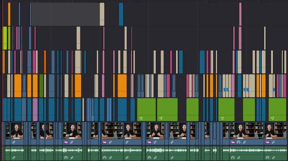Click the first retime speed icon on the audio track
Viewport: 288px width, 161px height.
66,158
